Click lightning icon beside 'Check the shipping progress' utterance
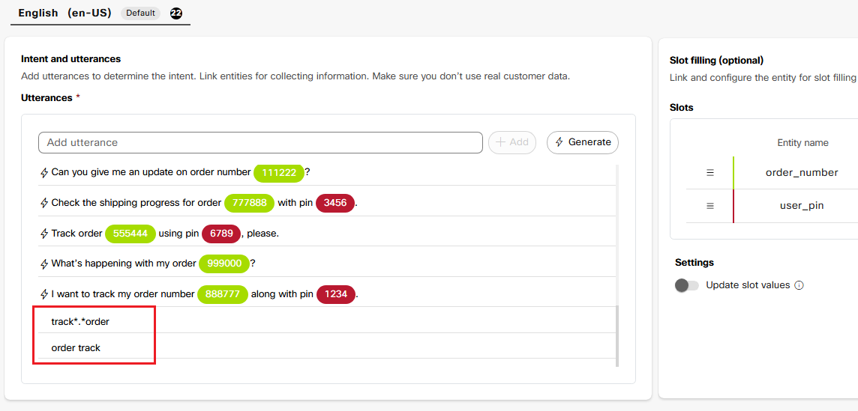 tap(44, 203)
